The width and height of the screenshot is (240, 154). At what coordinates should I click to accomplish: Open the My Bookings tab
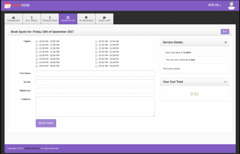click(86, 19)
